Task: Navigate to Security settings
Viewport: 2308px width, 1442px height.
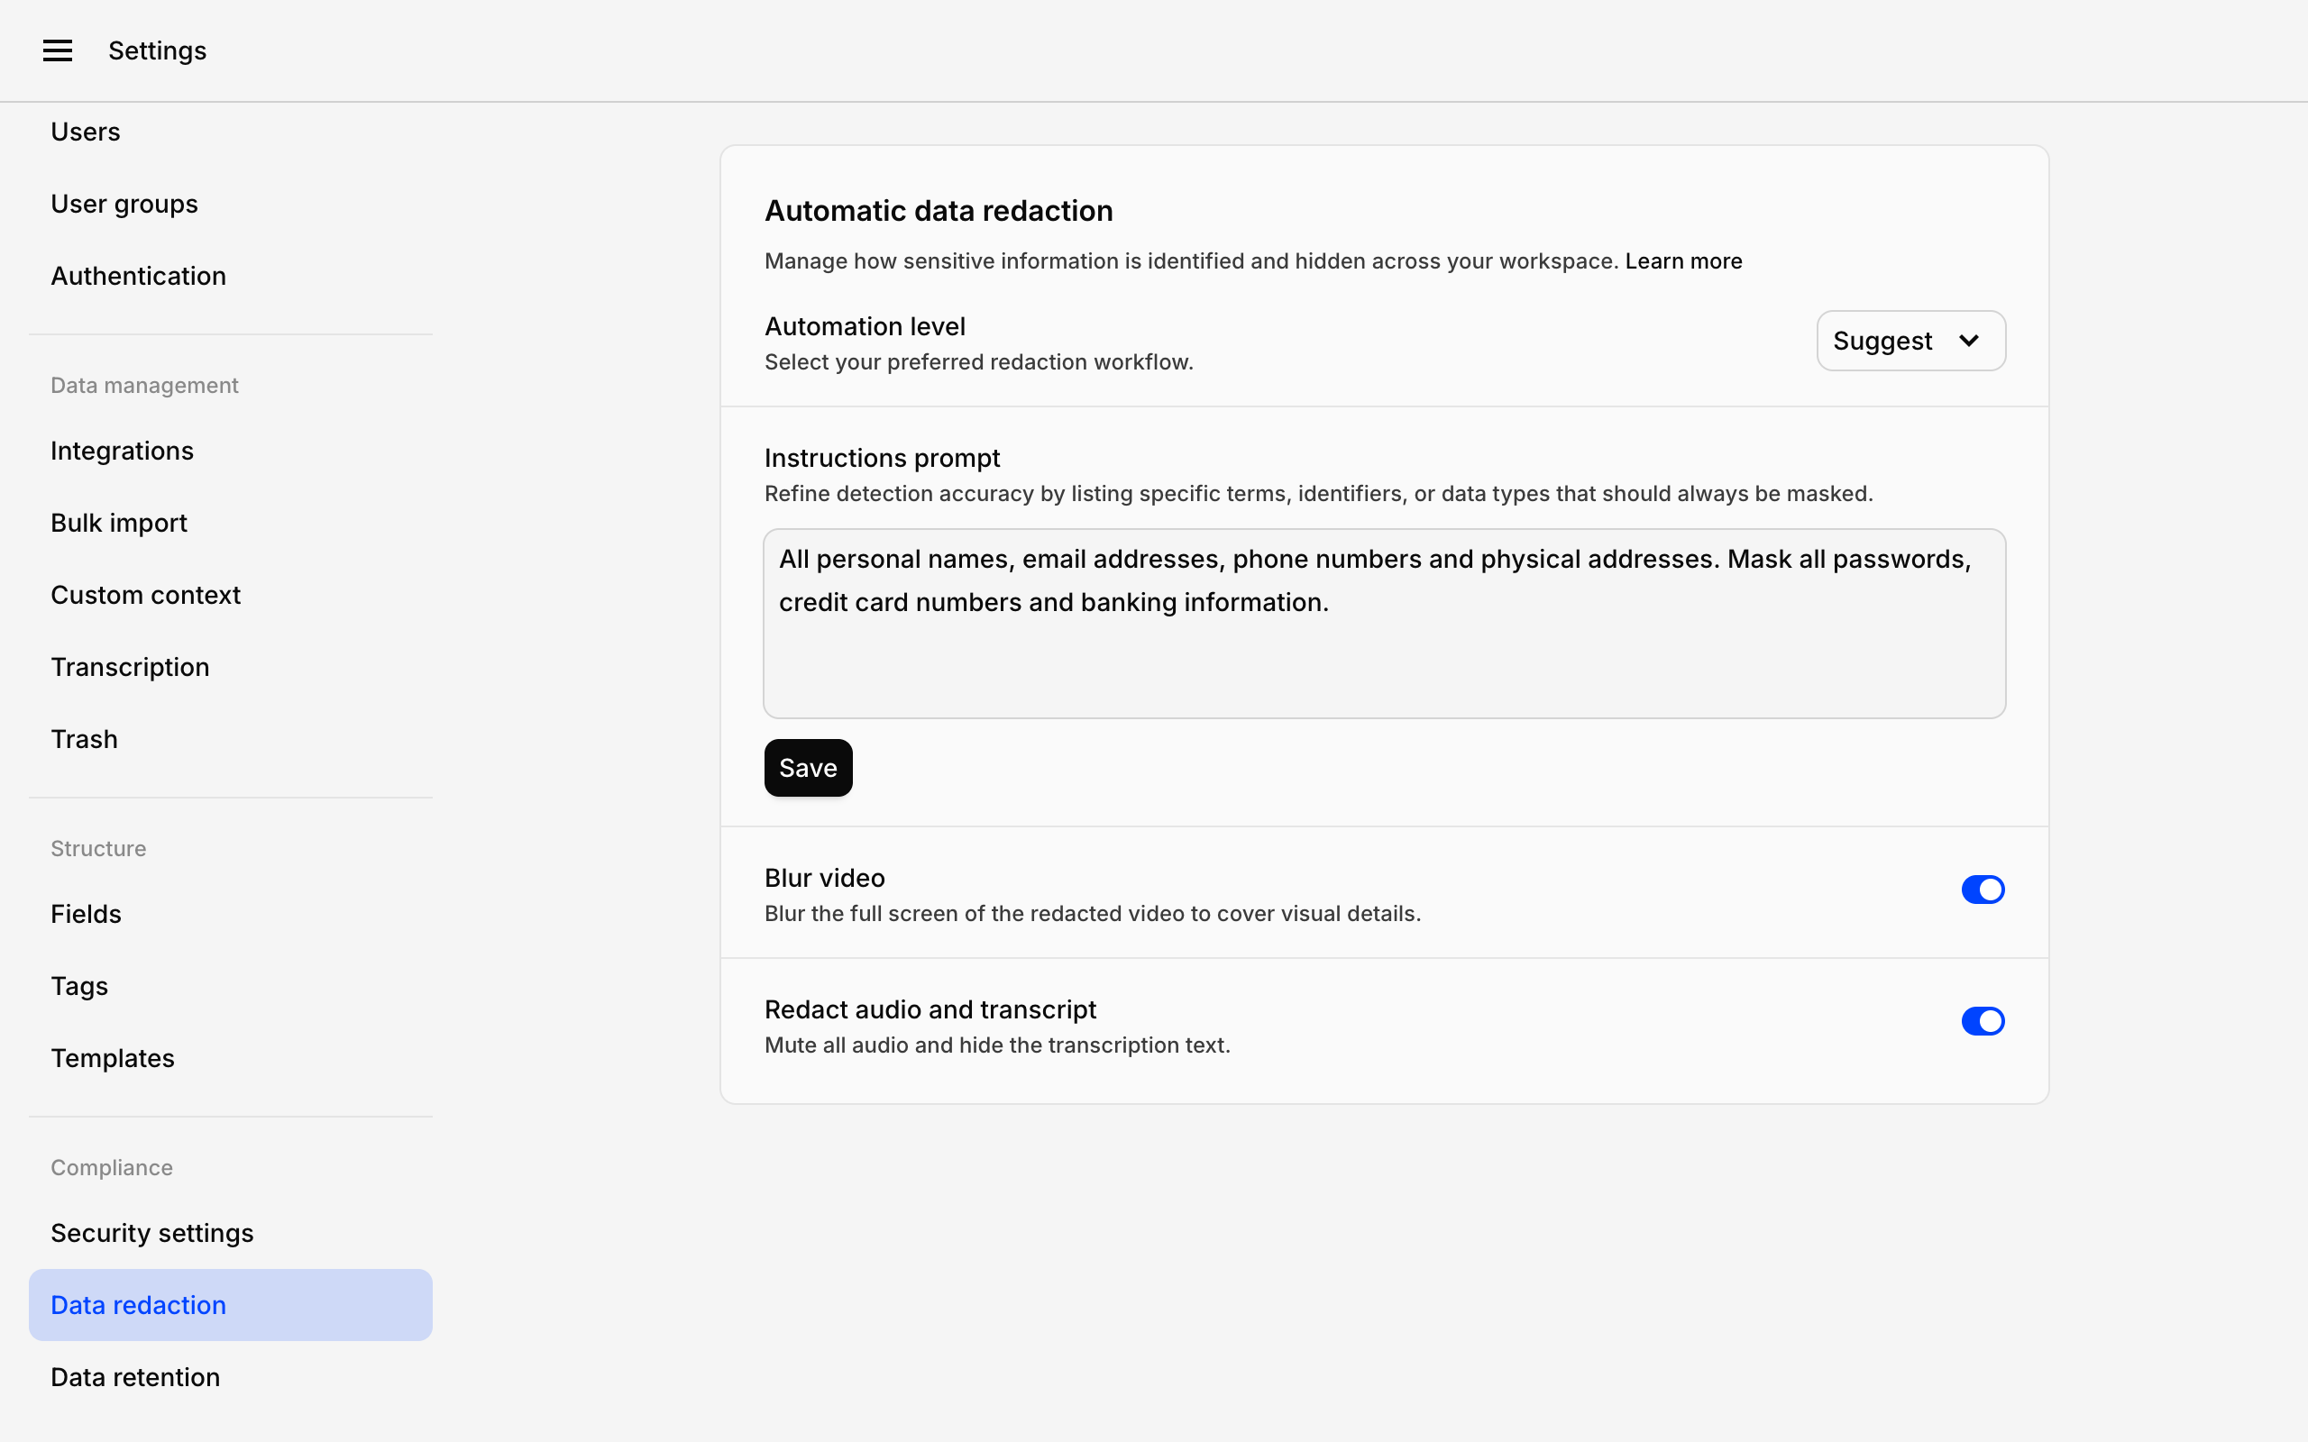Action: pos(151,1232)
